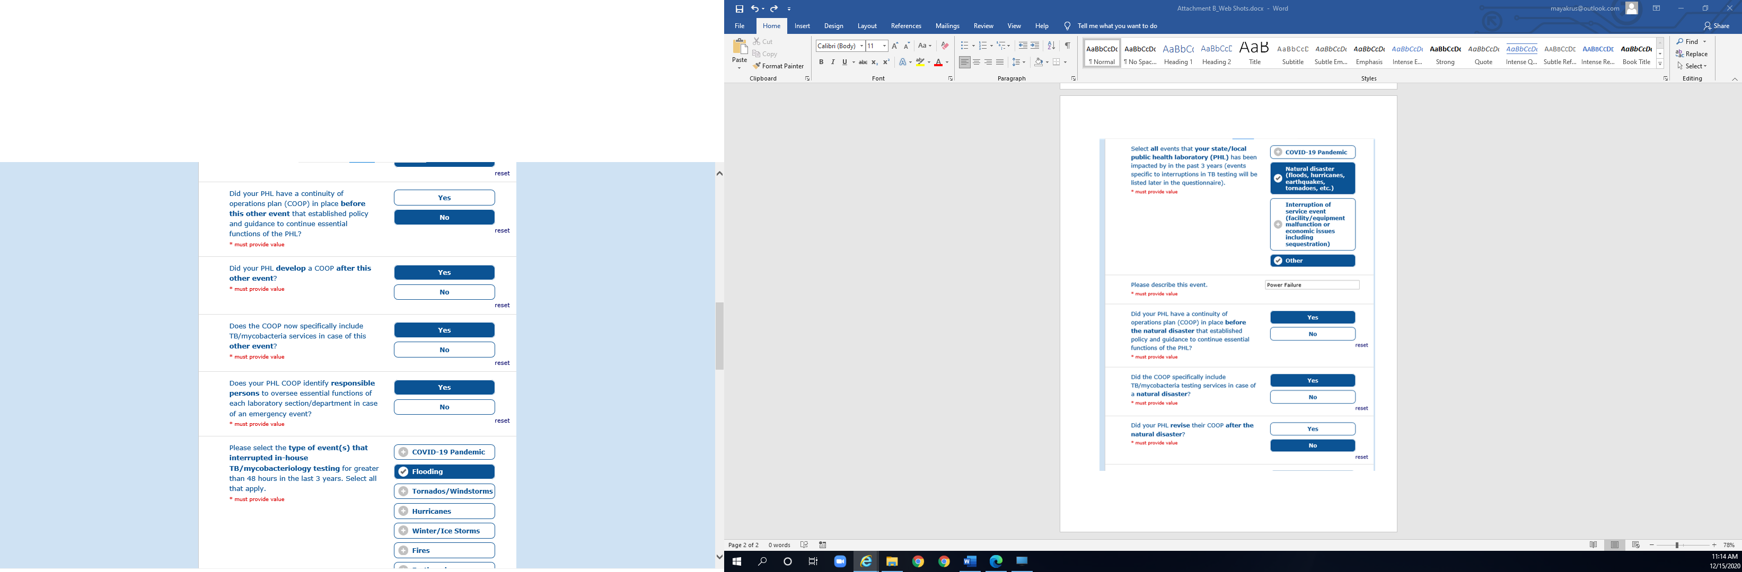This screenshot has height=572, width=1742.
Task: Click the Bold formatting icon
Action: [821, 62]
